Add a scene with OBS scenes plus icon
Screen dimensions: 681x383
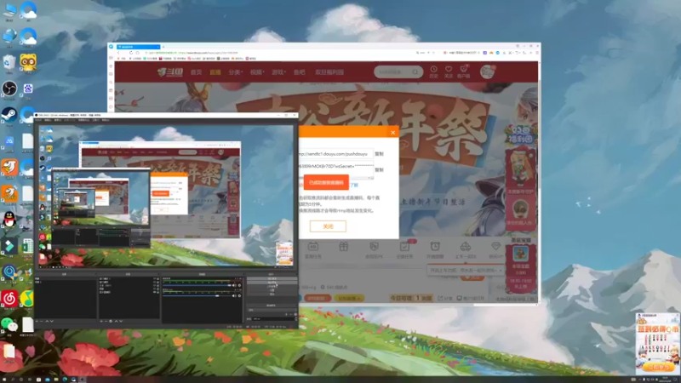(37, 321)
